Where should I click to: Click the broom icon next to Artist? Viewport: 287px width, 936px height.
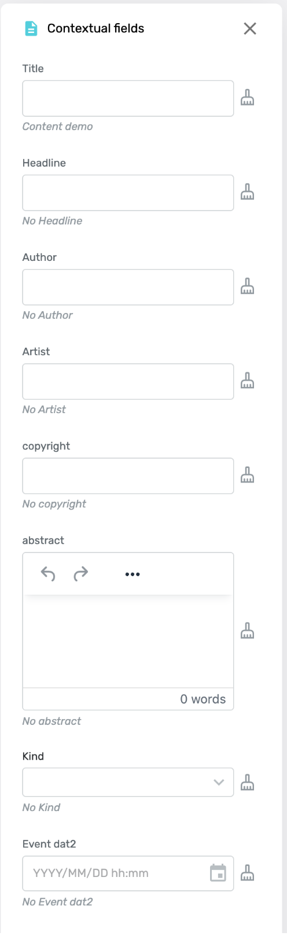click(247, 381)
